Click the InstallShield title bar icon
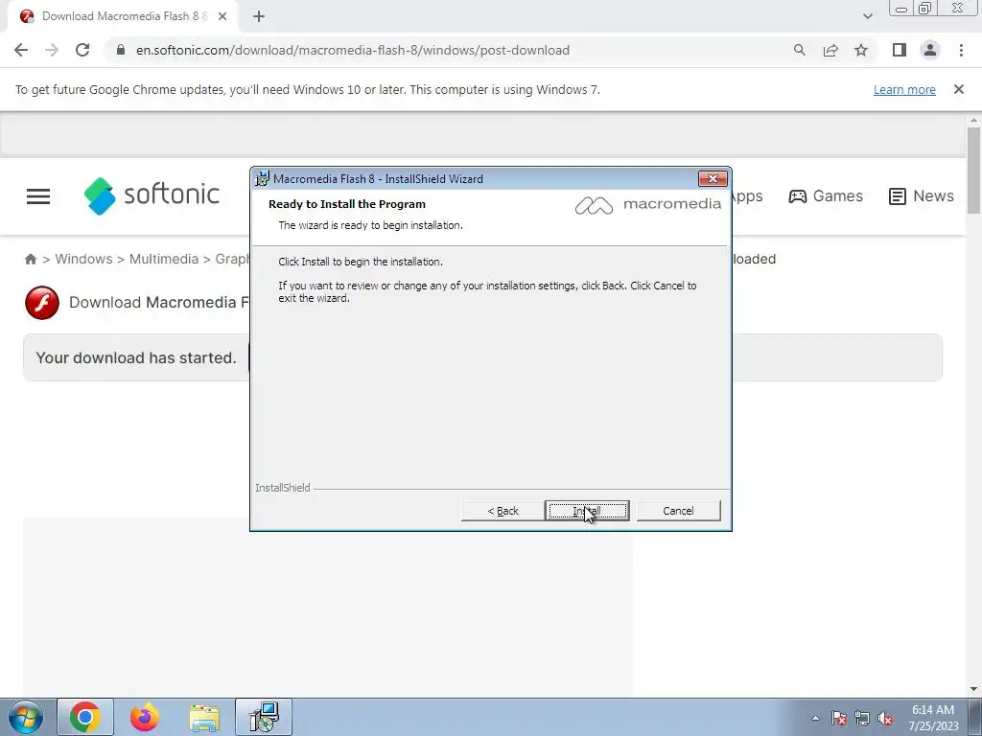 [x=262, y=178]
